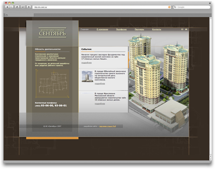Click the orange RSS/snapback icon in address bar

tap(169, 7)
